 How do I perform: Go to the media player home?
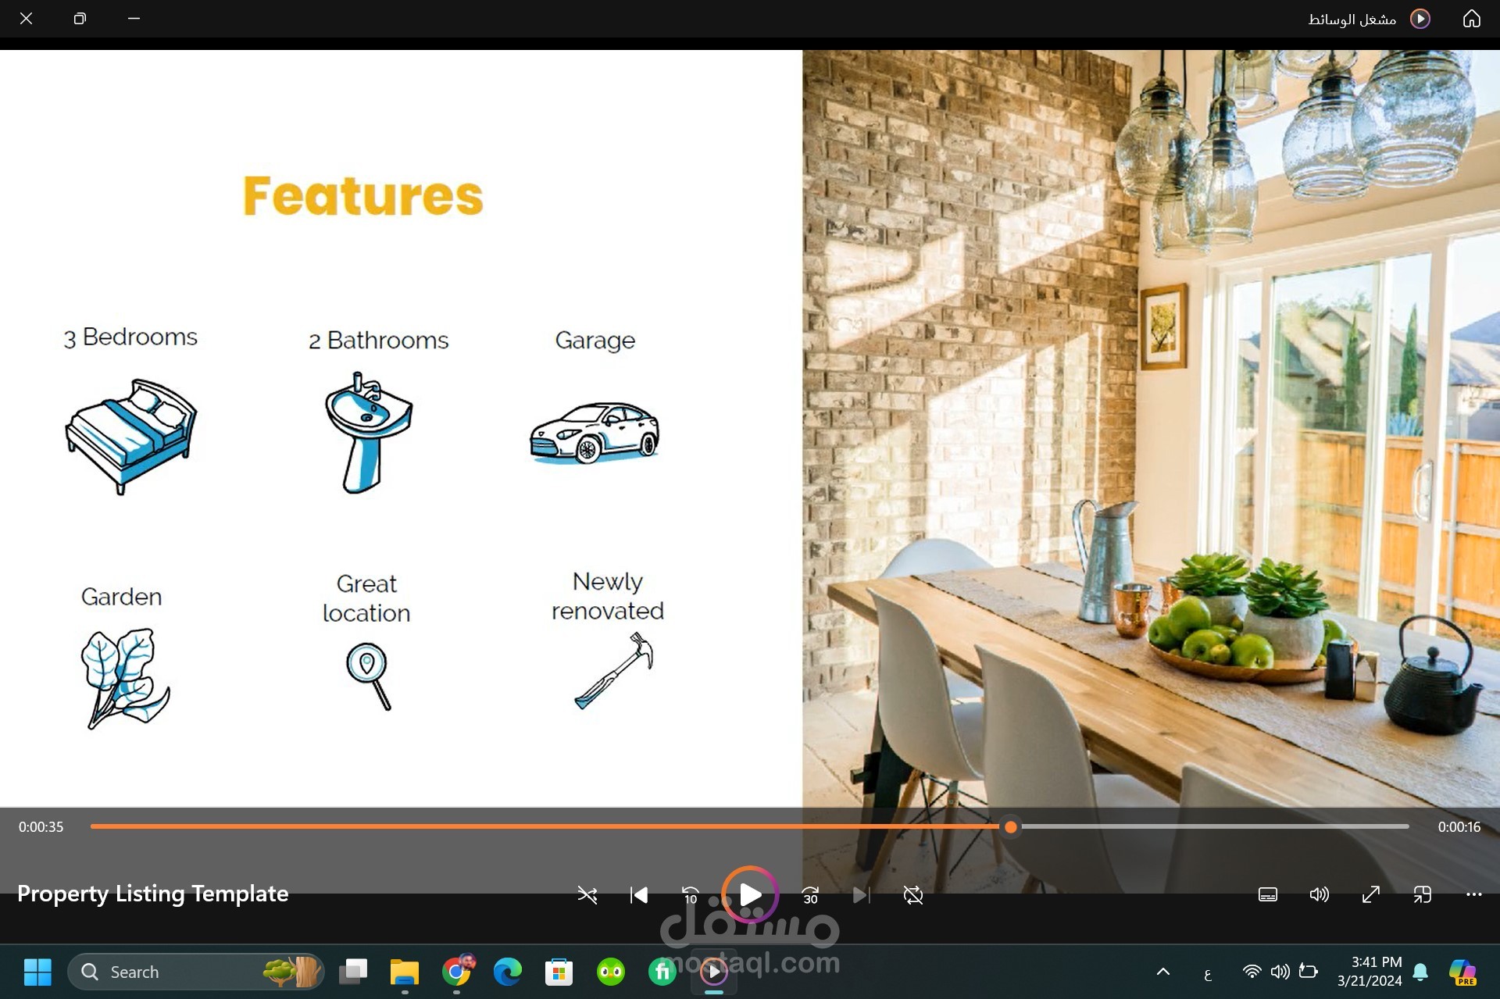[1471, 19]
